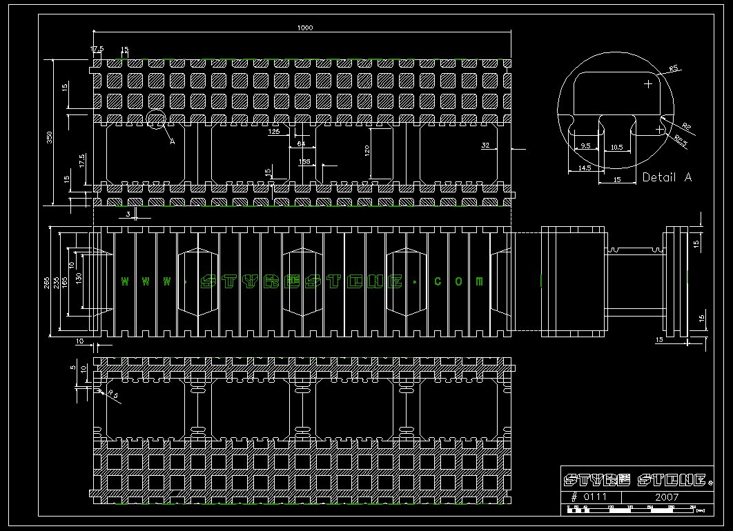
Task: Select the 14.5 dimension in Detail A
Action: (x=585, y=168)
